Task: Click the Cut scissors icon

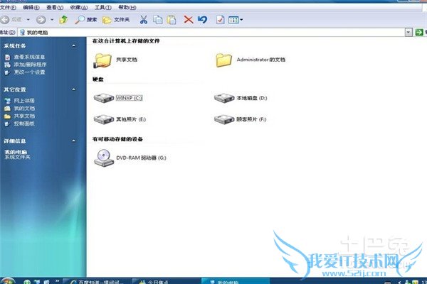Action: tap(144, 20)
